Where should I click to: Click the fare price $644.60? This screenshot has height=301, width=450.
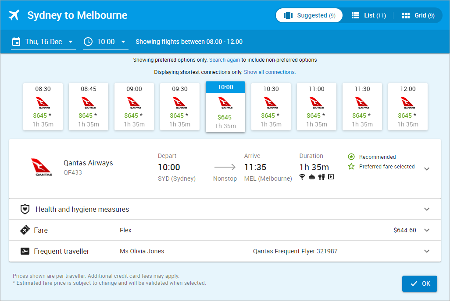(405, 230)
